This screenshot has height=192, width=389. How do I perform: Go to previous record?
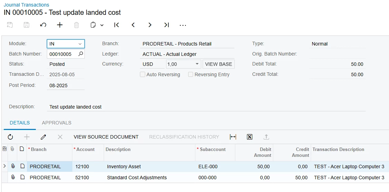tap(133, 25)
